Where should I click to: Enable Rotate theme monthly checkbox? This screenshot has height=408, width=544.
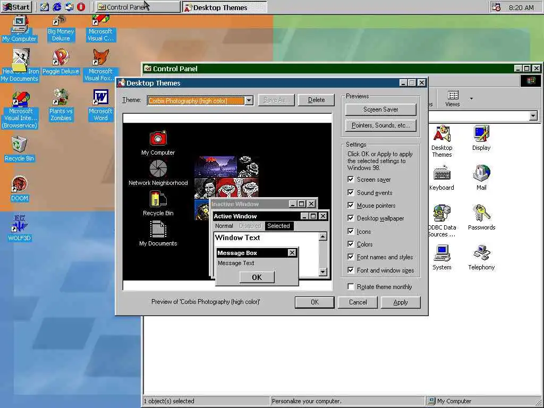coord(351,286)
